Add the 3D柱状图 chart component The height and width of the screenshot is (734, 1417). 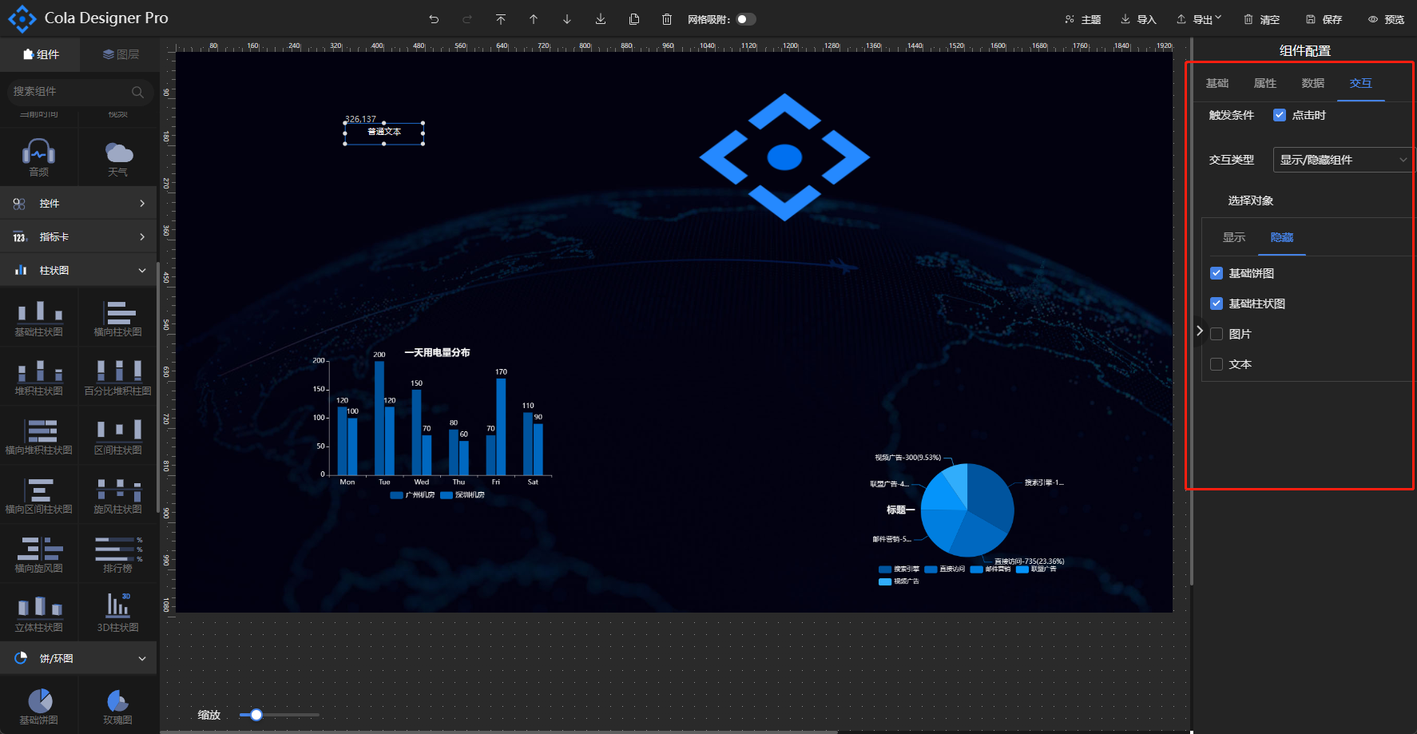pyautogui.click(x=118, y=613)
